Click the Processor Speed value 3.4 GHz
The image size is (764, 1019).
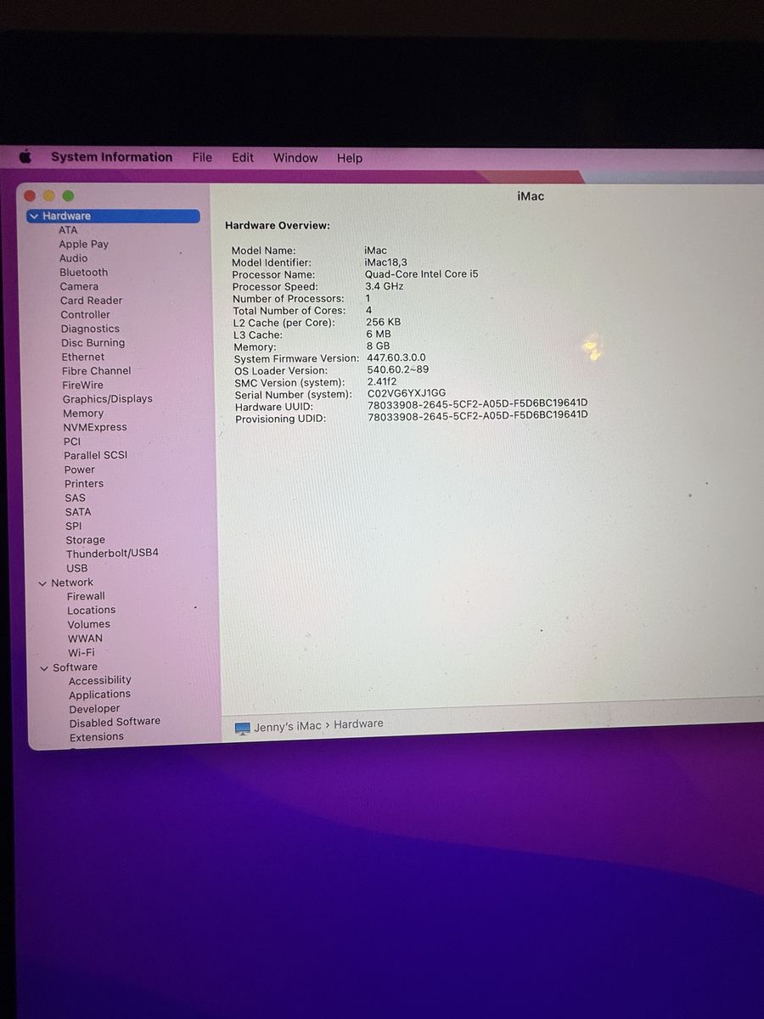pos(385,286)
